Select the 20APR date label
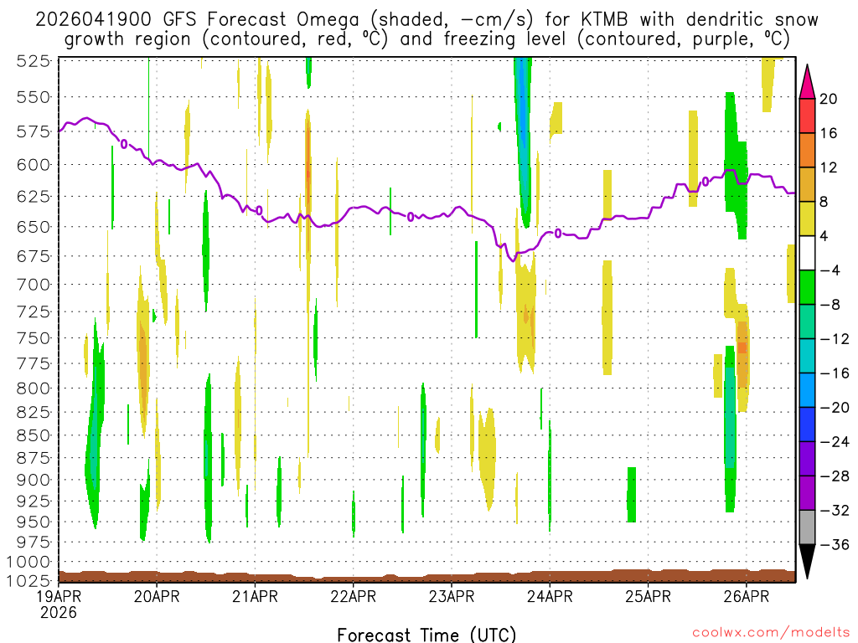Screen dimensions: 858x643 pos(157,596)
